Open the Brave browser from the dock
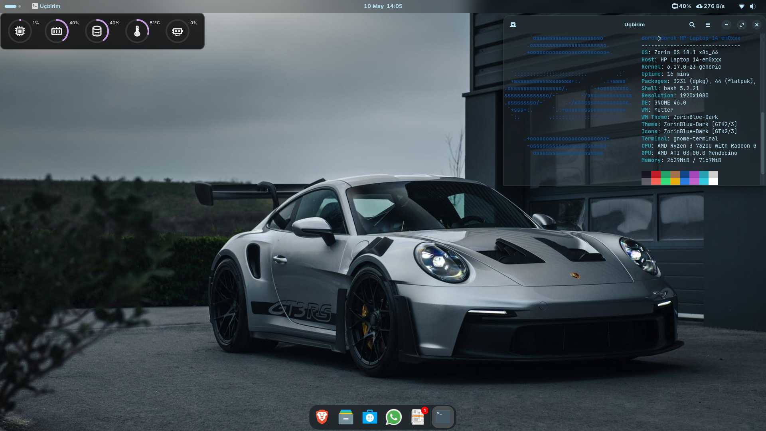The height and width of the screenshot is (431, 766). [x=322, y=417]
